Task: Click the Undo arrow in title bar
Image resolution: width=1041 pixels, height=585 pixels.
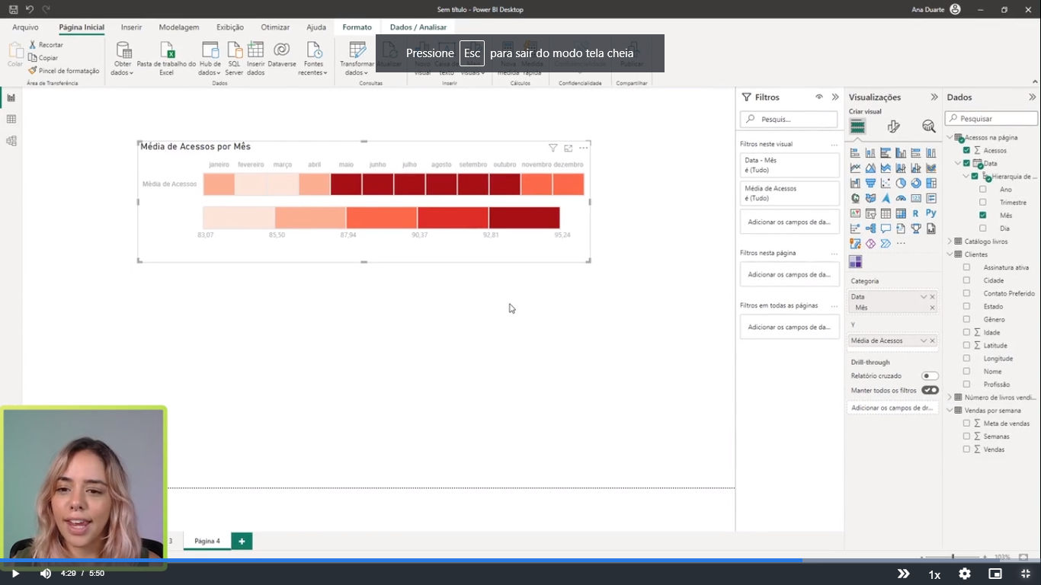Action: (x=30, y=9)
